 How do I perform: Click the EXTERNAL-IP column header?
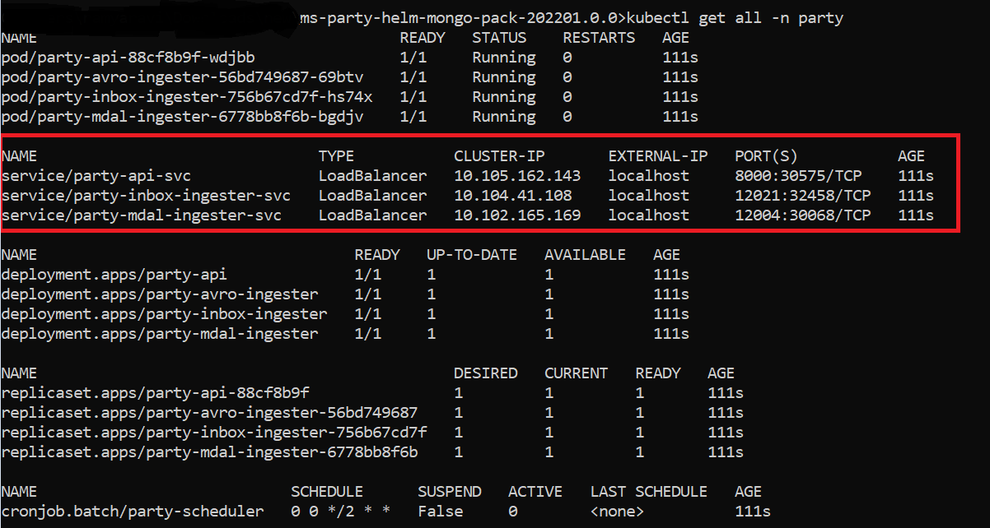(x=658, y=156)
